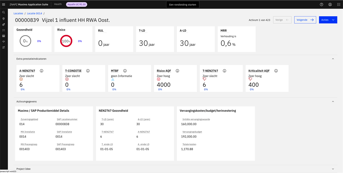Expand the Project Idee section
The height and width of the screenshot is (173, 343).
pos(333,169)
